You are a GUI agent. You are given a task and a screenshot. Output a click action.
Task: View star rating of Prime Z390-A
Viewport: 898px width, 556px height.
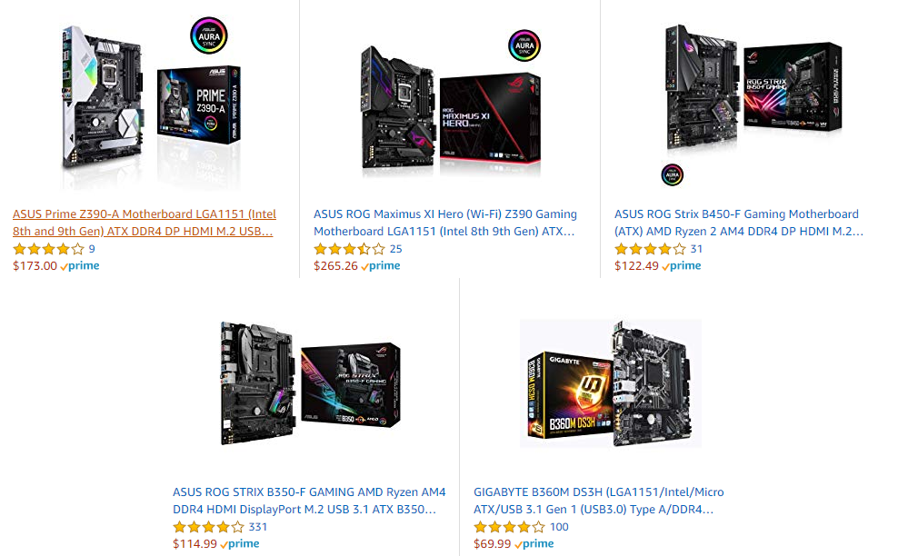pos(49,249)
